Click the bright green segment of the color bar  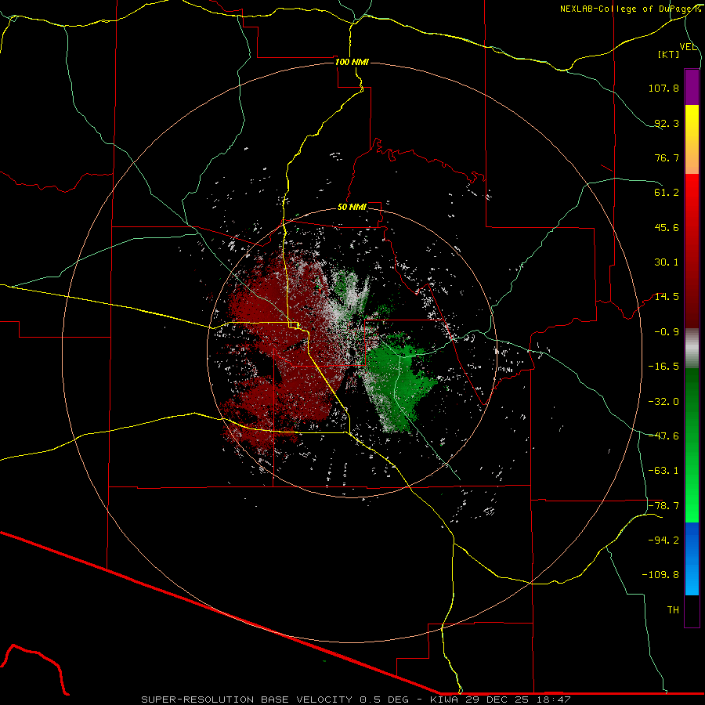[x=692, y=445]
